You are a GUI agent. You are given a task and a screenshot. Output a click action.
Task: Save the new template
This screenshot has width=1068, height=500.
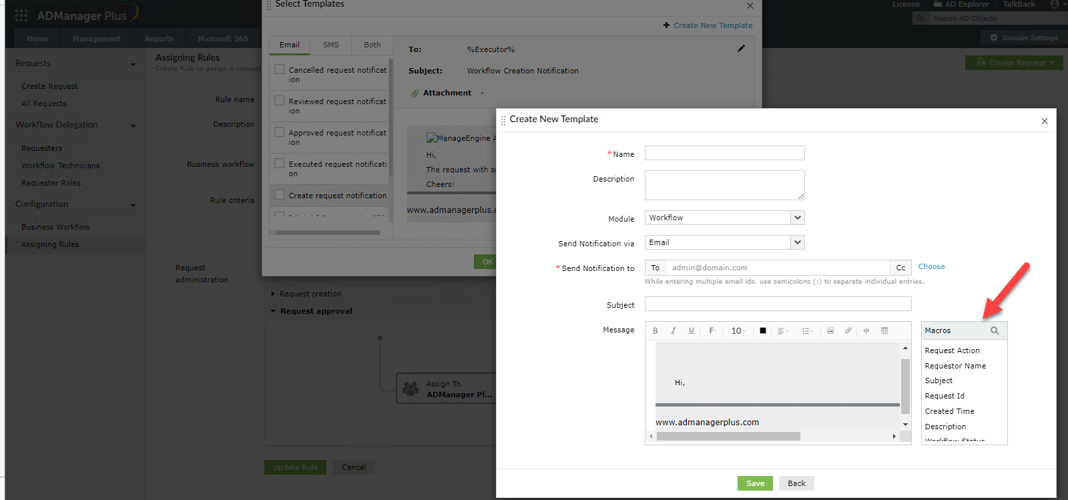coord(756,483)
